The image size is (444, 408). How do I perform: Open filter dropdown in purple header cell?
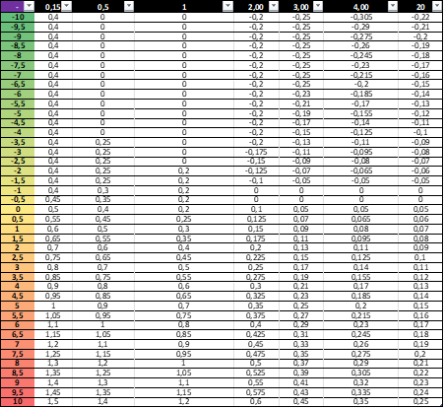click(x=30, y=6)
